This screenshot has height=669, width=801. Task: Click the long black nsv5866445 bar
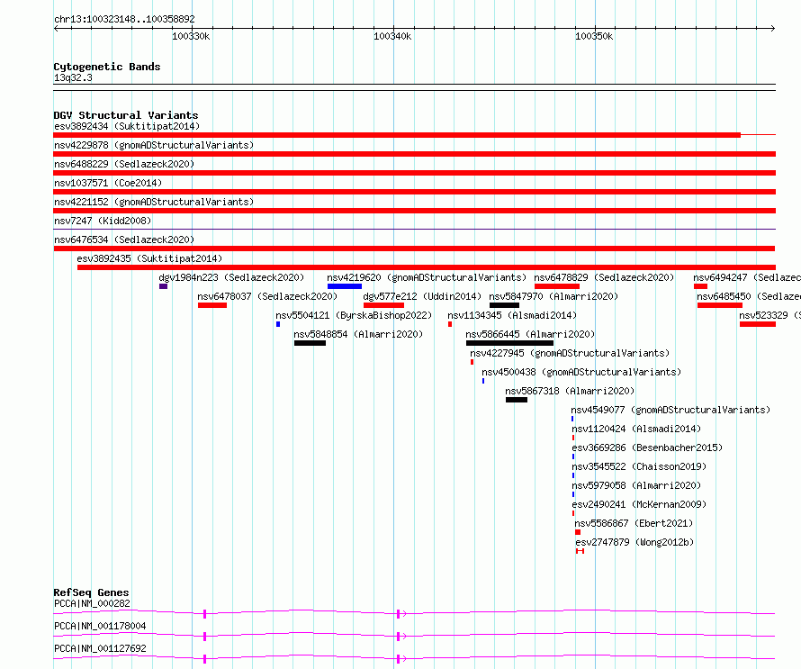509,343
